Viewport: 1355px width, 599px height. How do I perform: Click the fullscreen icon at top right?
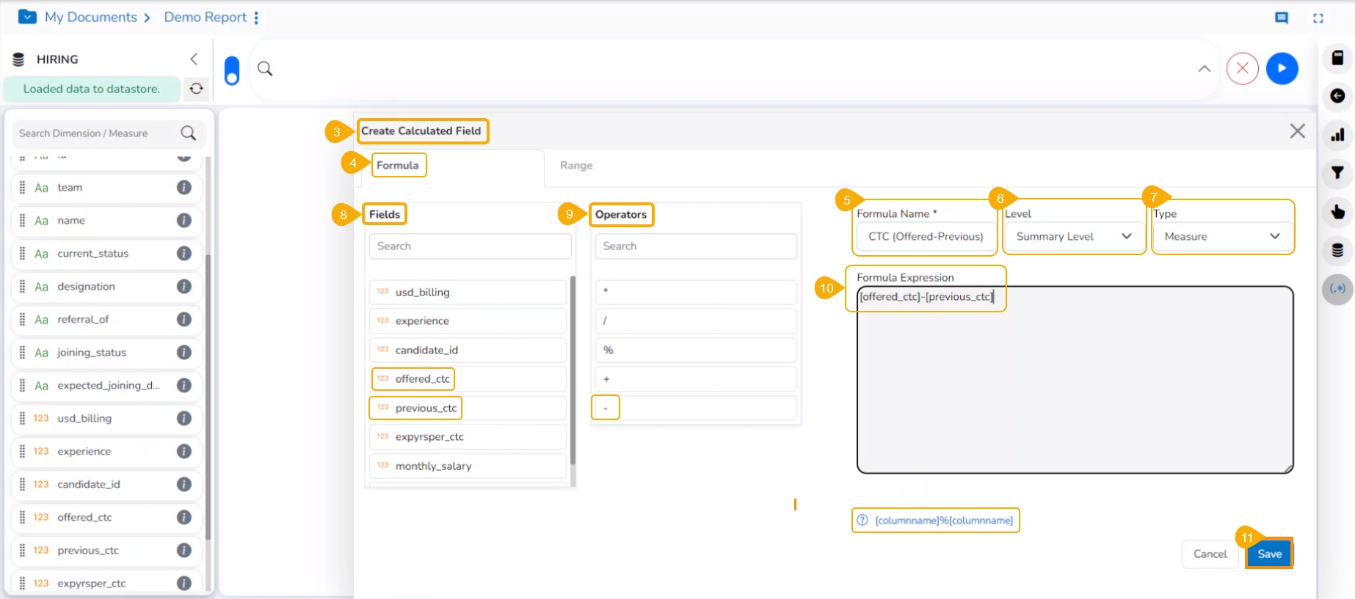pyautogui.click(x=1318, y=18)
